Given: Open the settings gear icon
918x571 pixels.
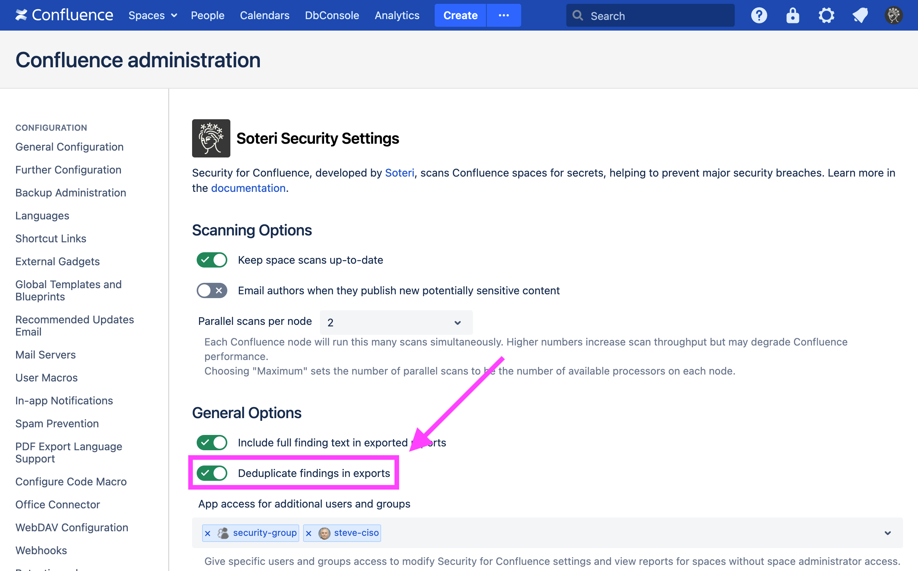Looking at the screenshot, I should (x=826, y=15).
